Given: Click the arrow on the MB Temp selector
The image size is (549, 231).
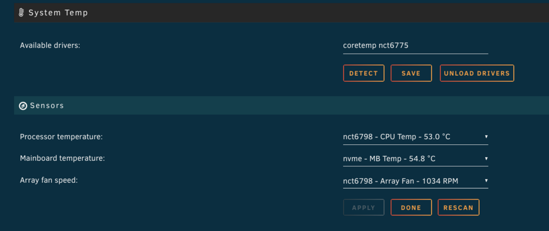Looking at the screenshot, I should 486,159.
